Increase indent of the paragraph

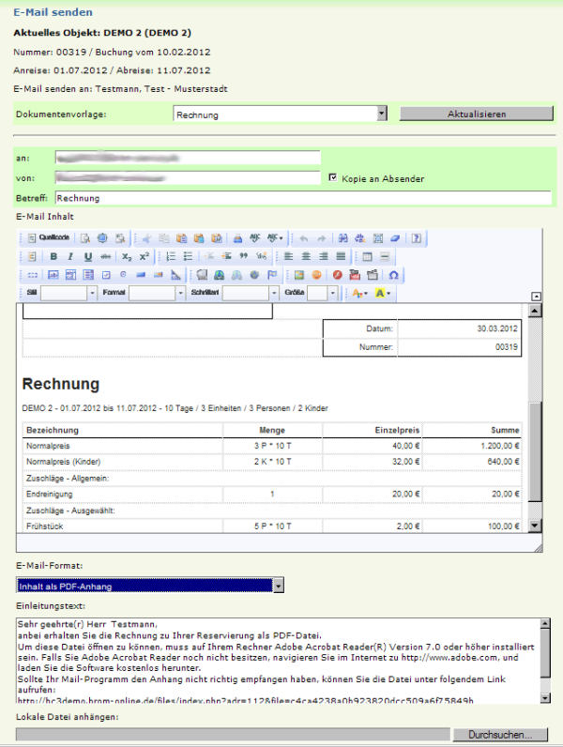(227, 257)
